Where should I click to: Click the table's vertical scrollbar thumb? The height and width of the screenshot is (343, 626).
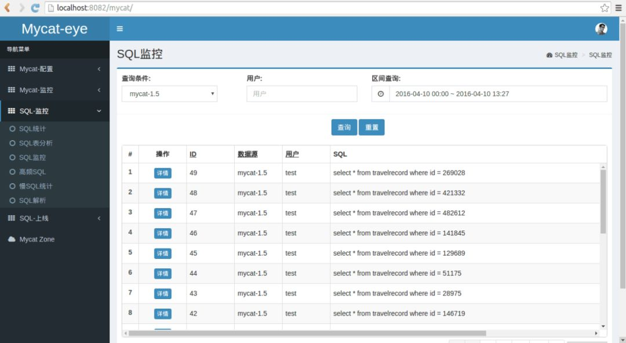603,202
